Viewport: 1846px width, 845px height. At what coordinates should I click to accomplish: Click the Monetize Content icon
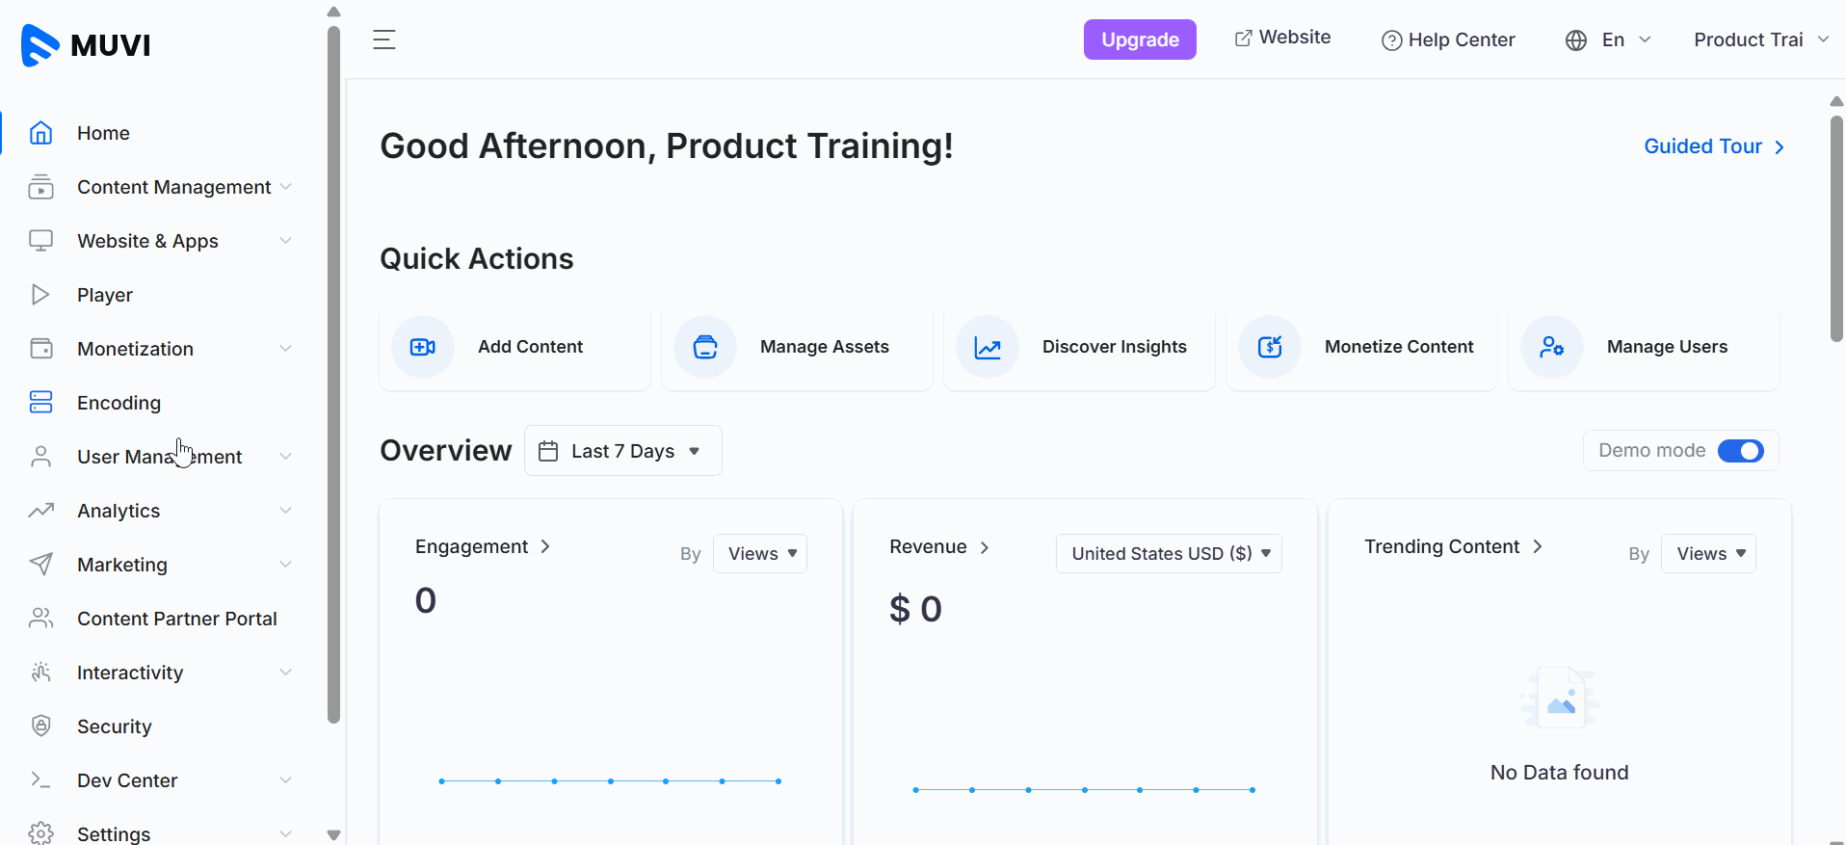pos(1270,347)
